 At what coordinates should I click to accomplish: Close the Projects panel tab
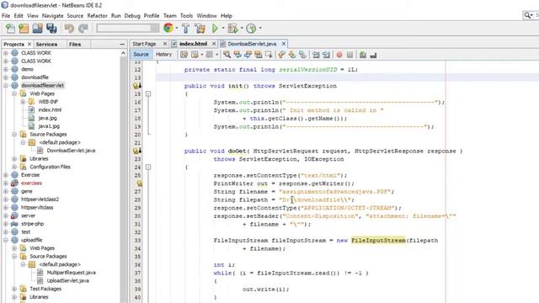click(x=29, y=44)
